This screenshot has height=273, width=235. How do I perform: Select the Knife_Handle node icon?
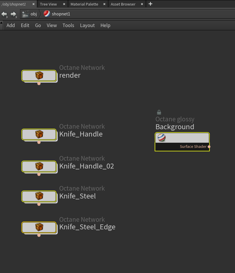pyautogui.click(x=39, y=134)
